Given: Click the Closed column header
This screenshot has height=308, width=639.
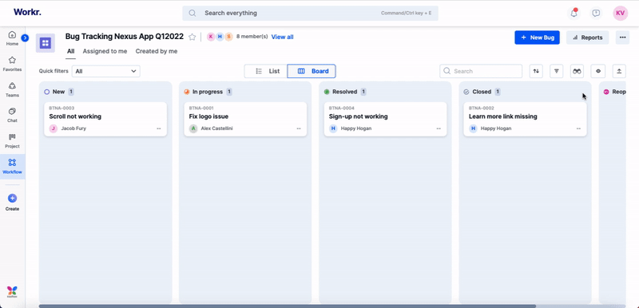Looking at the screenshot, I should [x=482, y=92].
